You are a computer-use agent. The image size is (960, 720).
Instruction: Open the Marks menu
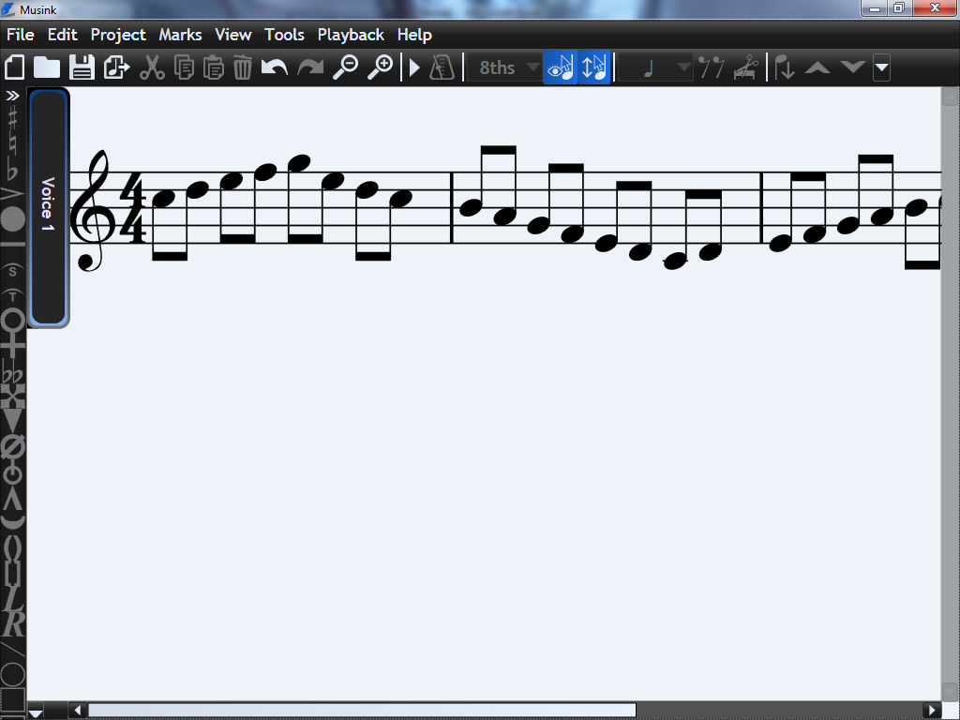180,35
